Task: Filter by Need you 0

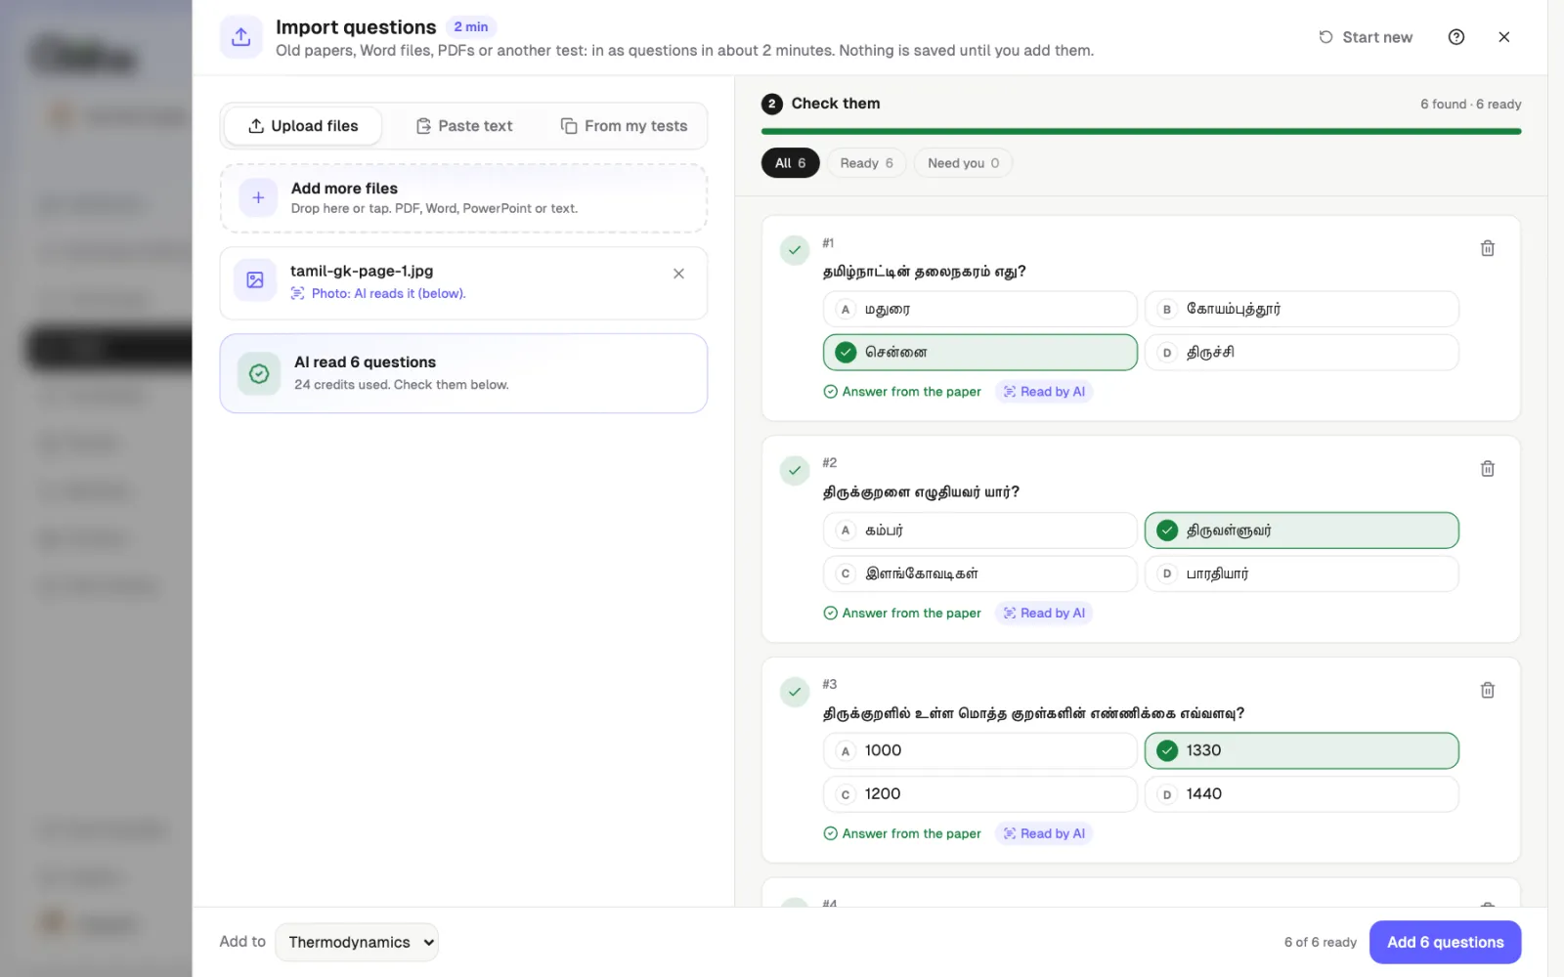Action: tap(963, 163)
